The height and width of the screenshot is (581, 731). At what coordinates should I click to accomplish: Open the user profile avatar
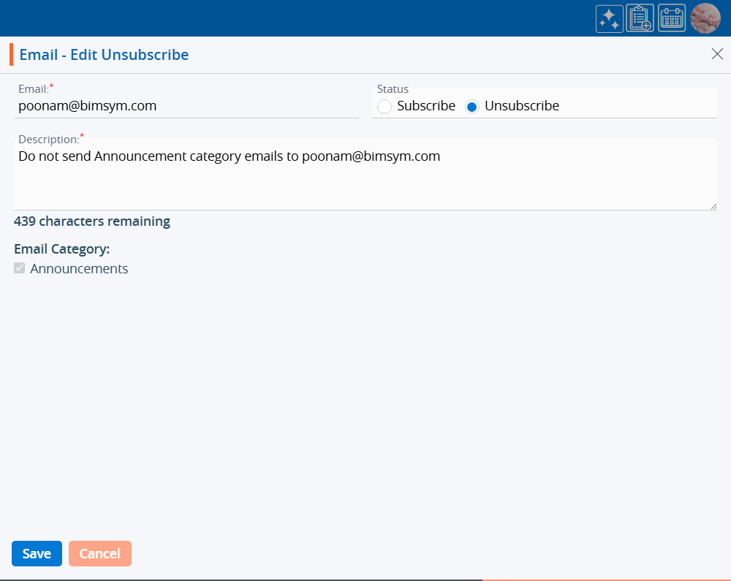coord(705,18)
